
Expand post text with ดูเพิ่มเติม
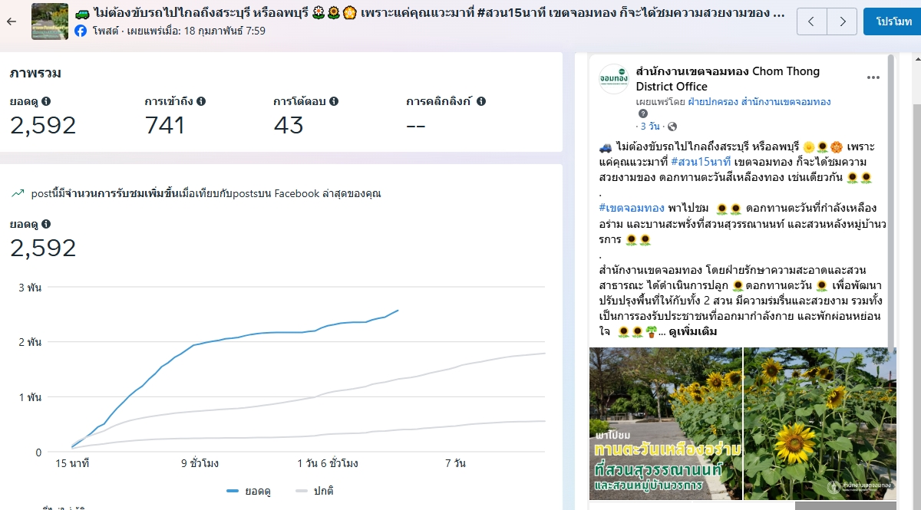click(693, 331)
